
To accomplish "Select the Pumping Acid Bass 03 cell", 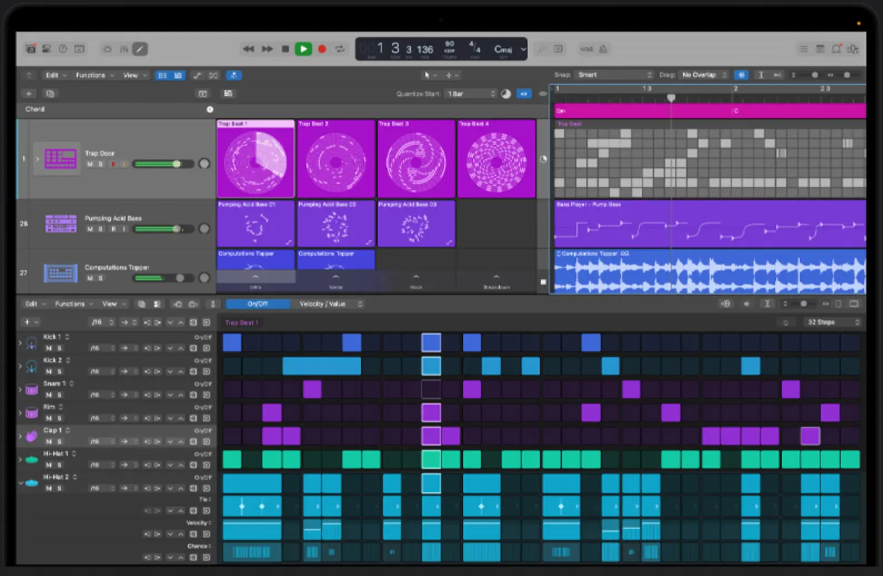I will click(x=416, y=224).
